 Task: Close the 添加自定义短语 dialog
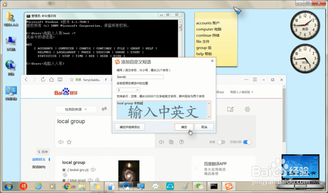coord(212,61)
